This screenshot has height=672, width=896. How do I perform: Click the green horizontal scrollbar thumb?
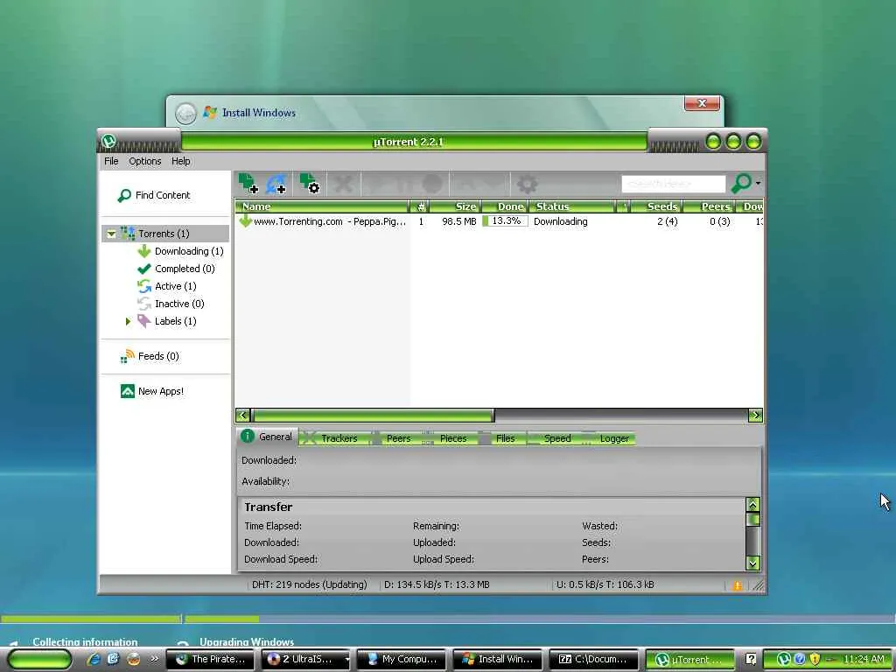click(373, 416)
